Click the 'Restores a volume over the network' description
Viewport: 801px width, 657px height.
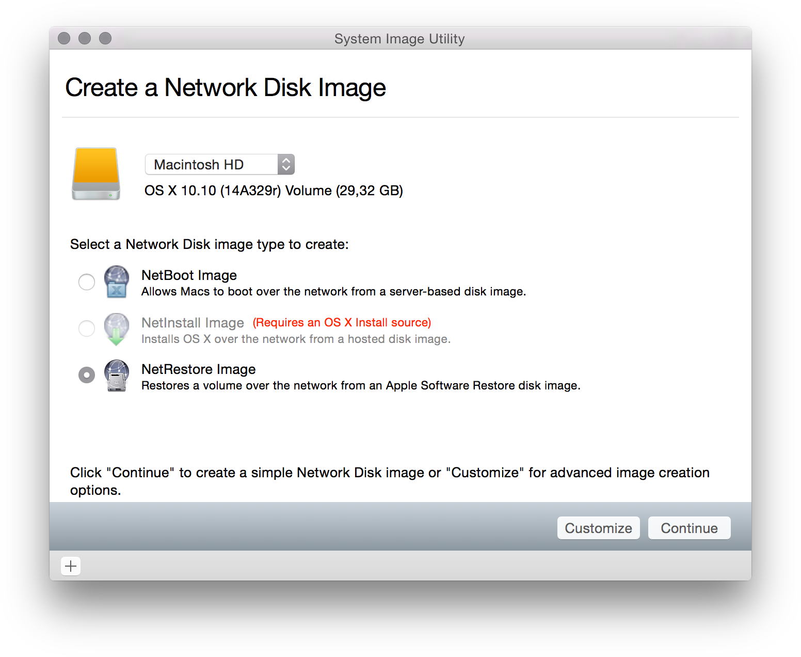coord(361,386)
